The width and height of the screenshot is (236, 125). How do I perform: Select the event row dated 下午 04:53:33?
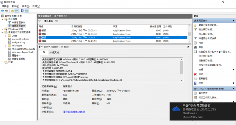(113, 34)
